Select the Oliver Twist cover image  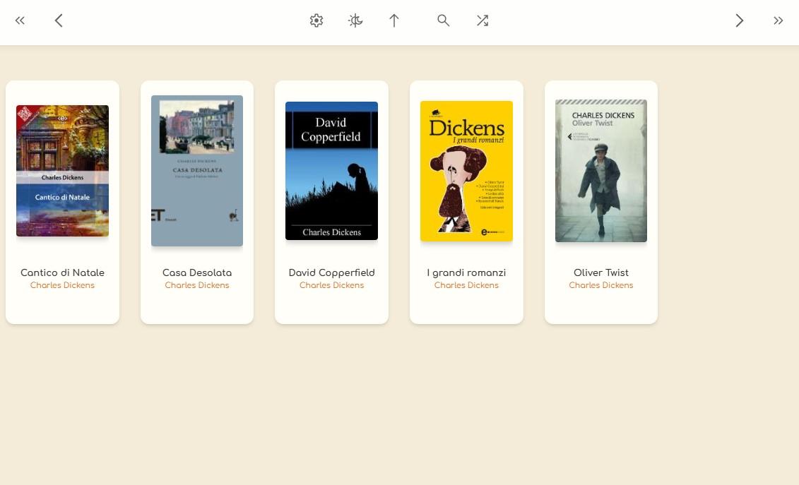click(601, 171)
